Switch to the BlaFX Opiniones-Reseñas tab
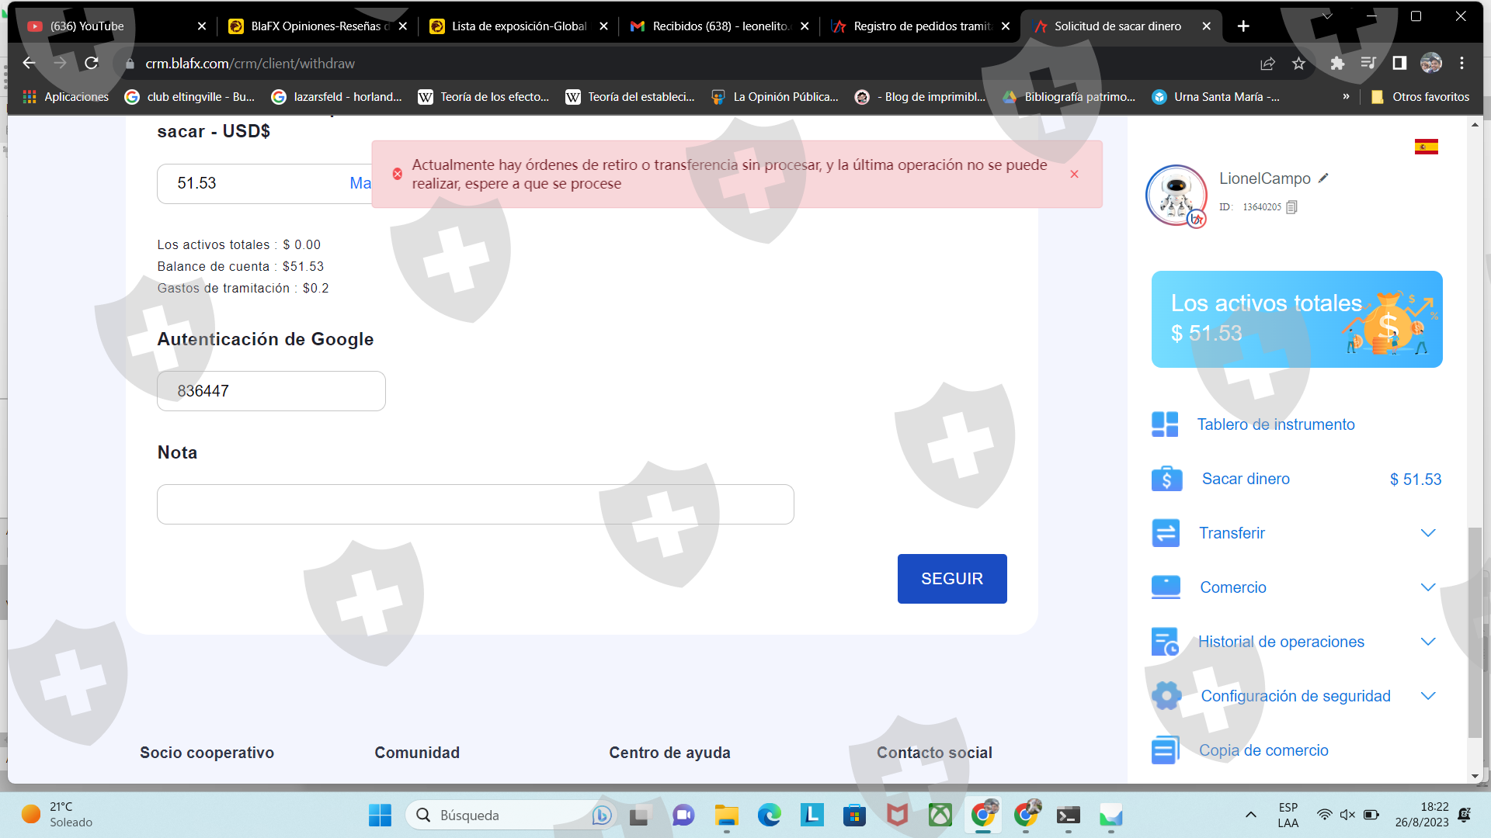The image size is (1491, 838). pos(318,26)
